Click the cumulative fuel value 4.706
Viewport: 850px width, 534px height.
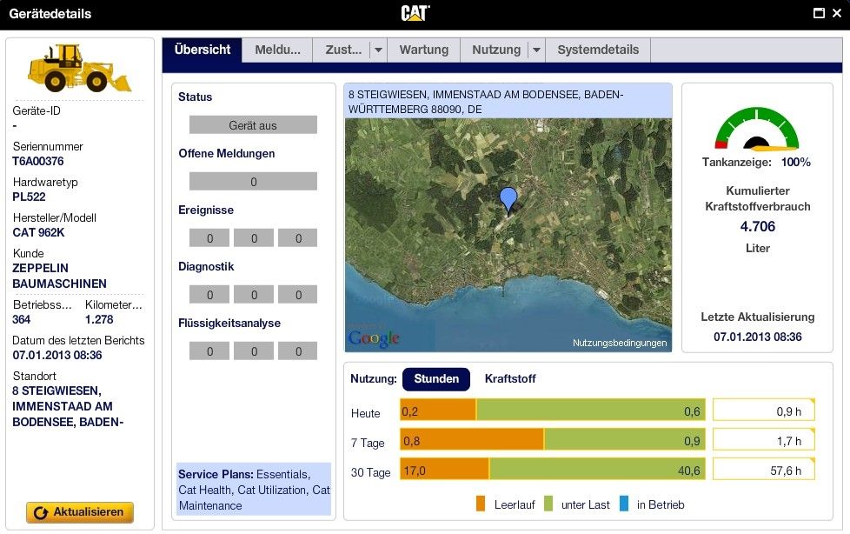(x=757, y=226)
